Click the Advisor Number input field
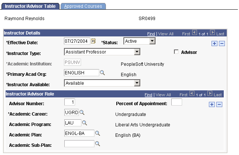The image size is (239, 155). tap(70, 102)
